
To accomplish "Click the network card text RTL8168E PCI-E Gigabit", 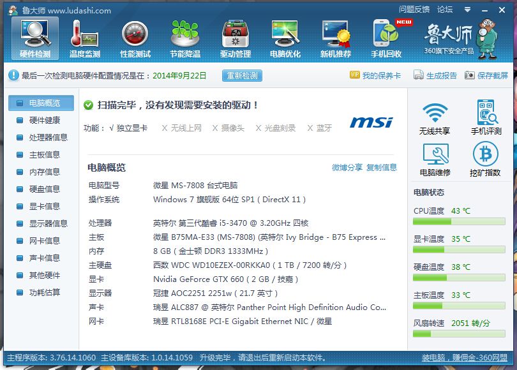I will point(227,322).
